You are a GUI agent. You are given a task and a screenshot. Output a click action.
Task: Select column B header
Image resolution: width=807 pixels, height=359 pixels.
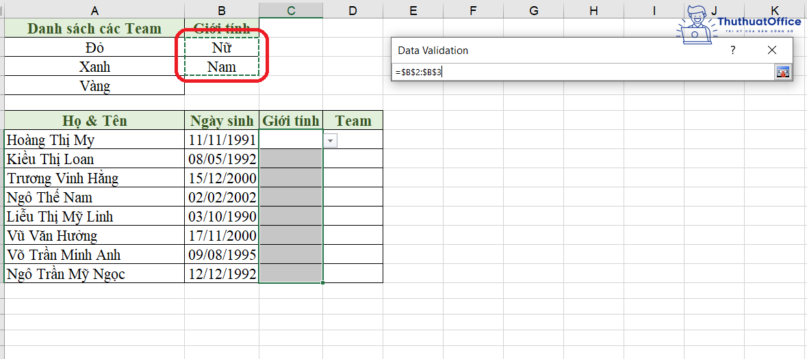coord(222,10)
